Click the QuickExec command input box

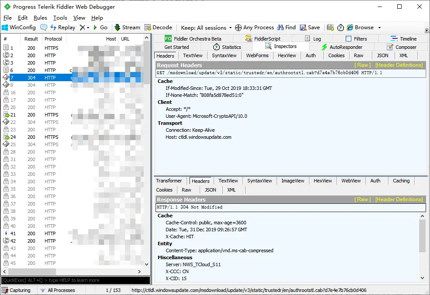[76, 280]
